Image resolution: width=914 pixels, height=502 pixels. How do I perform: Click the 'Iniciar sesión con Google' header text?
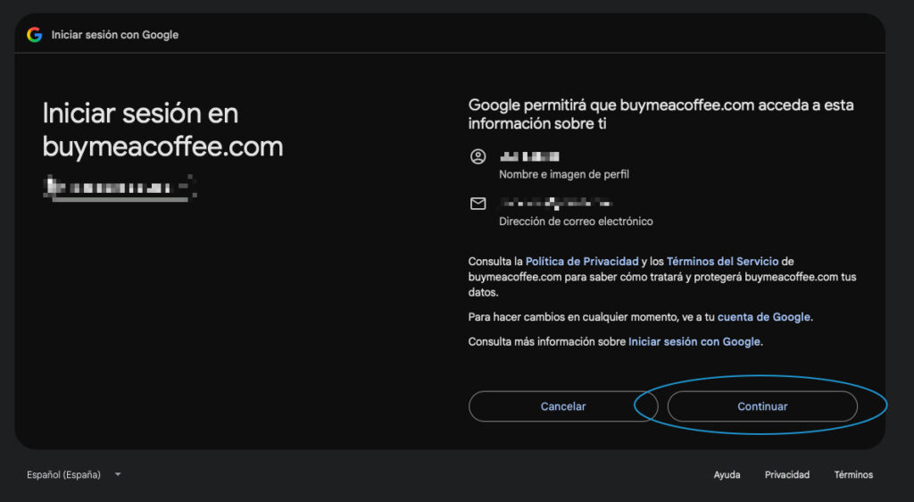tap(115, 35)
